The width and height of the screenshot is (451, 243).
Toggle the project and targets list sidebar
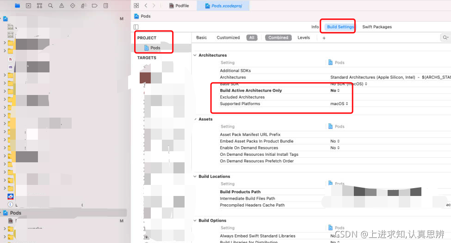coord(136,27)
